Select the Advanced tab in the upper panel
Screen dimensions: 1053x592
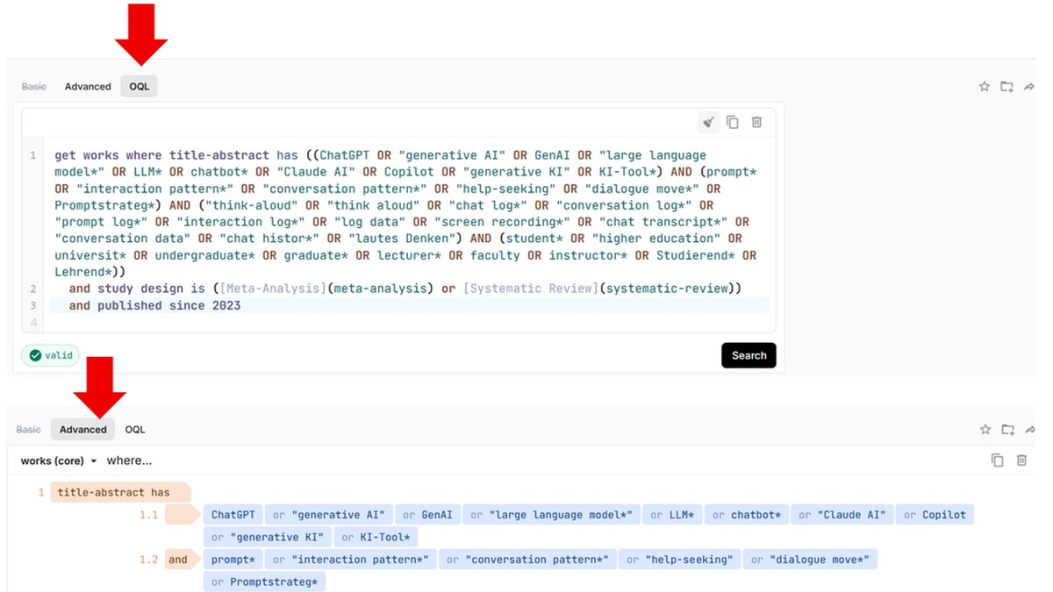pyautogui.click(x=88, y=86)
